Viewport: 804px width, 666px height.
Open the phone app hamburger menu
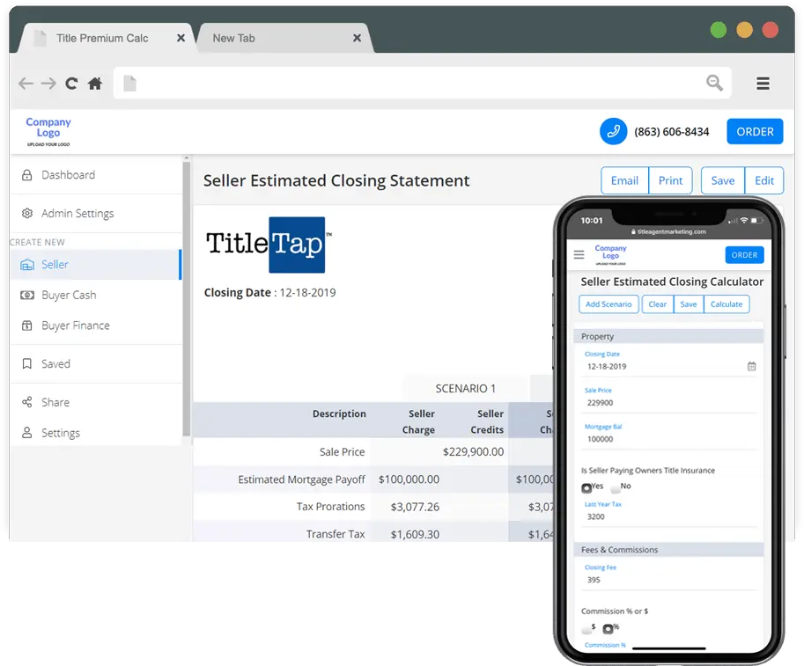579,254
